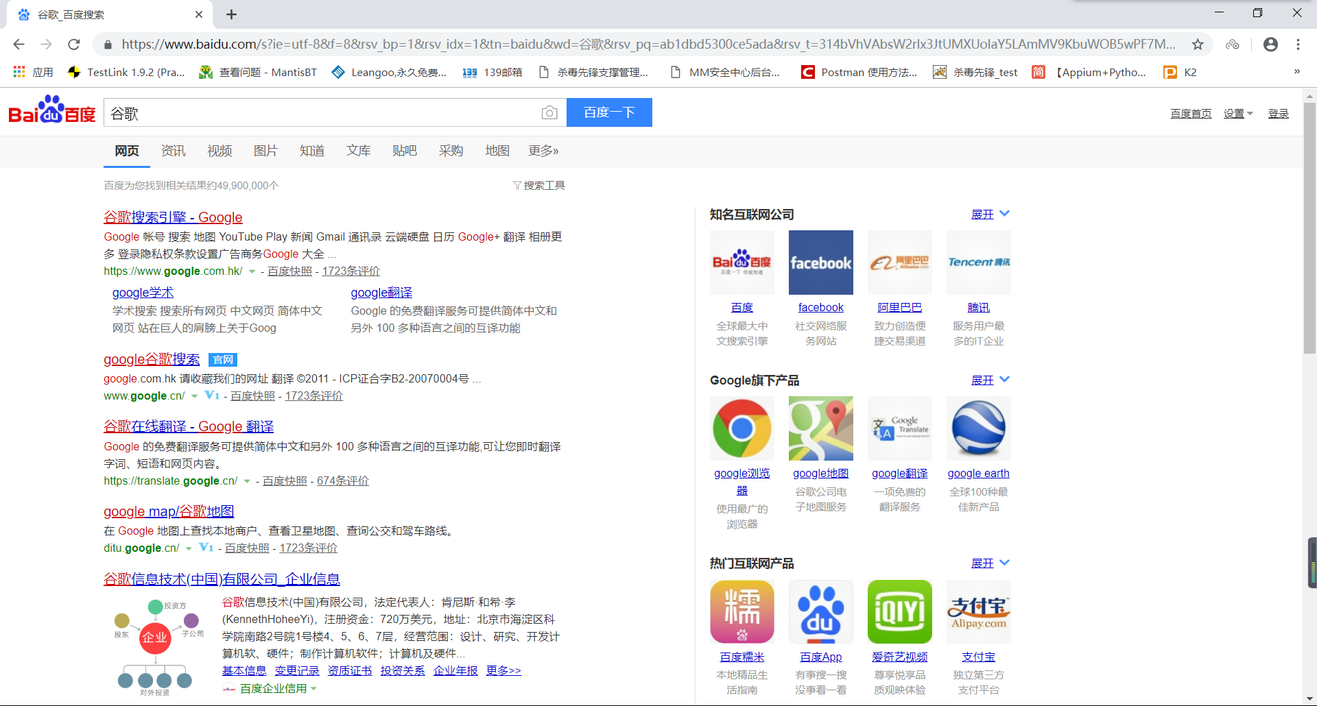Open Leangoo bookmark
This screenshot has height=706, width=1317.
click(389, 72)
